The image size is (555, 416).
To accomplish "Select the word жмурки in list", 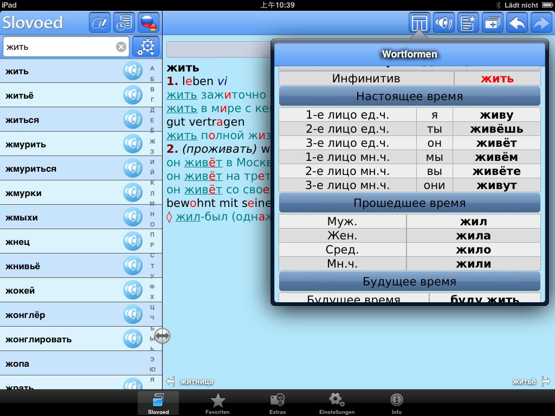I will click(x=23, y=193).
